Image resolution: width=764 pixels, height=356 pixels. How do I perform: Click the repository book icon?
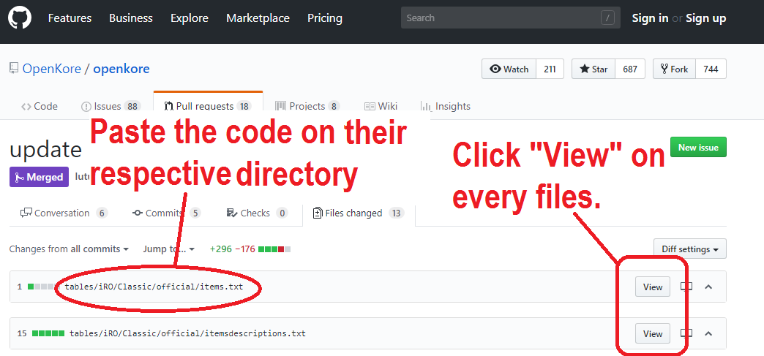click(14, 68)
